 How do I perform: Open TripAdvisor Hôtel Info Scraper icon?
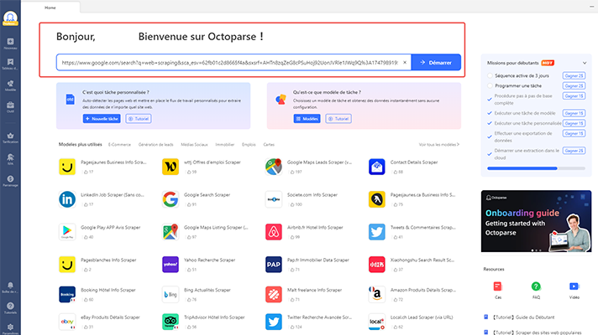(170, 322)
